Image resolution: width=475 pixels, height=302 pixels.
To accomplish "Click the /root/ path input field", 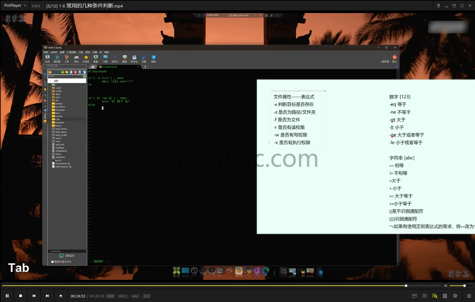I will tap(65, 76).
